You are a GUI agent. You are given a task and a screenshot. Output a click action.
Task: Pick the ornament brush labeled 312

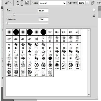[x=23, y=66]
